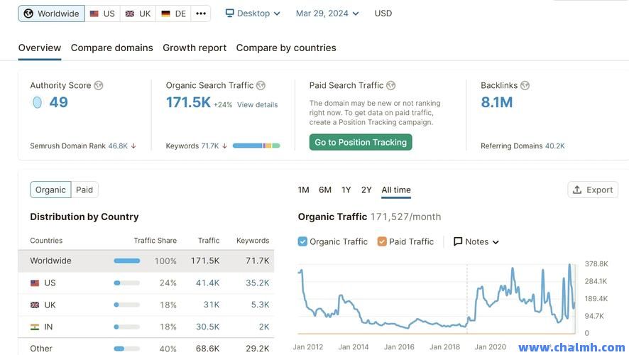629x355 pixels.
Task: Select the 1Y time range
Action: (x=346, y=190)
